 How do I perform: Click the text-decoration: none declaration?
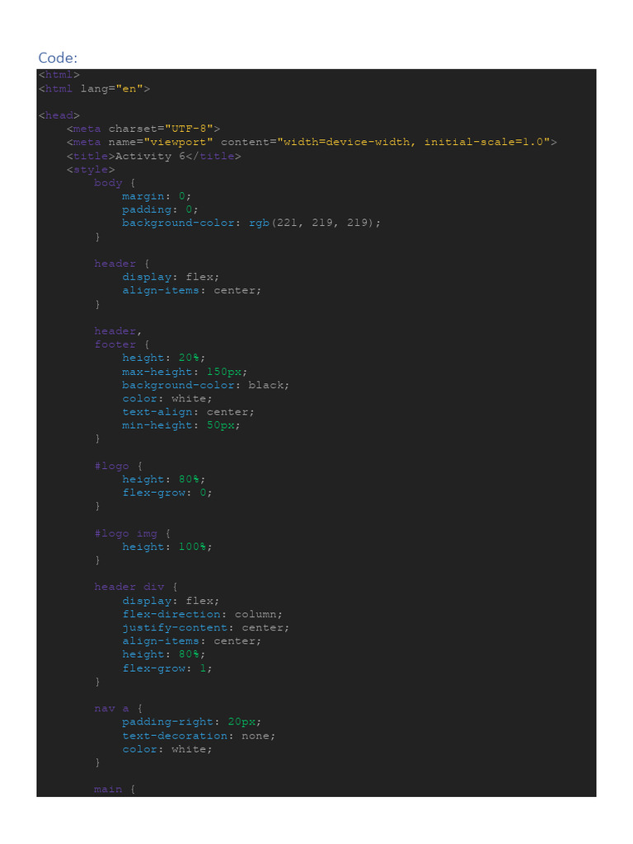198,736
